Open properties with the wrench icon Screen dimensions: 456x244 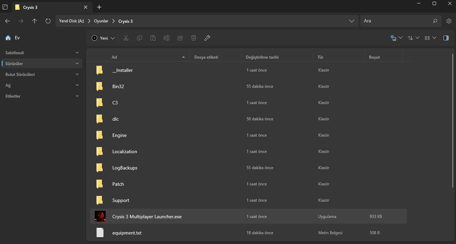(207, 38)
